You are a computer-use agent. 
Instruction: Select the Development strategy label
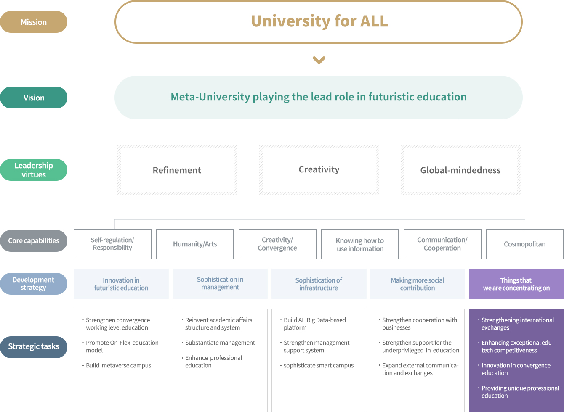click(34, 284)
